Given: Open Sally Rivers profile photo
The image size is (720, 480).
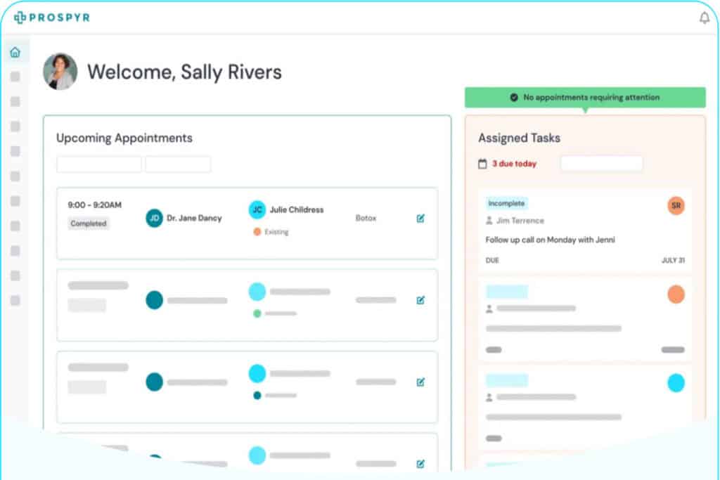Looking at the screenshot, I should [60, 72].
